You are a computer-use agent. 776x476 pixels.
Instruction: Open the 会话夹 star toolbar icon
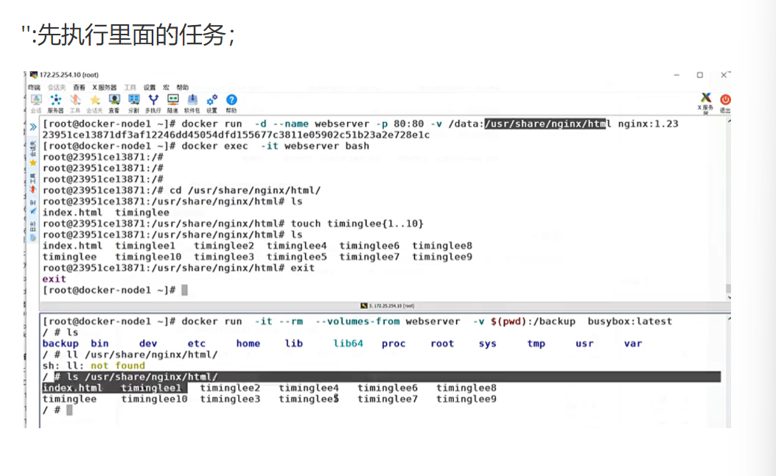tap(94, 103)
